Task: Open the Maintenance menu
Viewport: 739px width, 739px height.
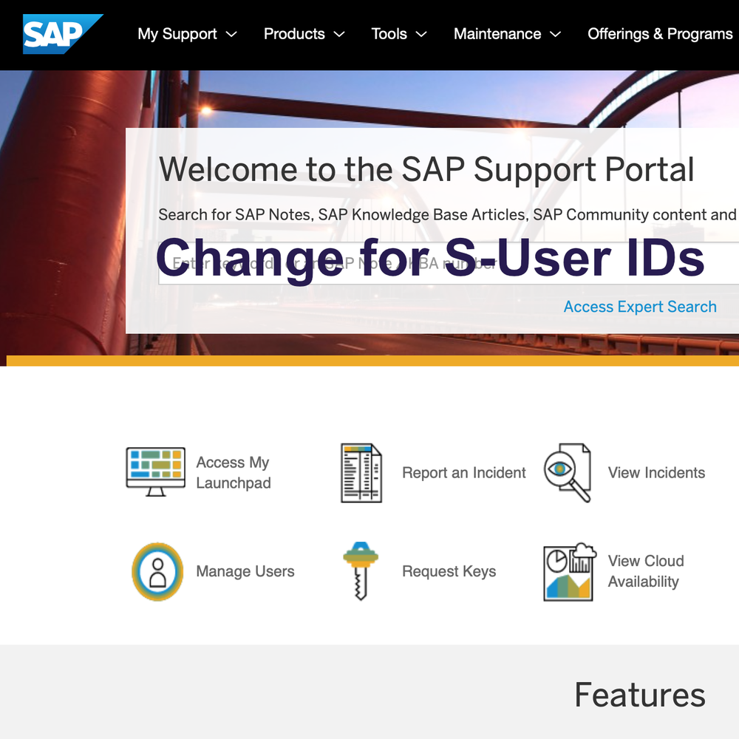Action: click(497, 34)
